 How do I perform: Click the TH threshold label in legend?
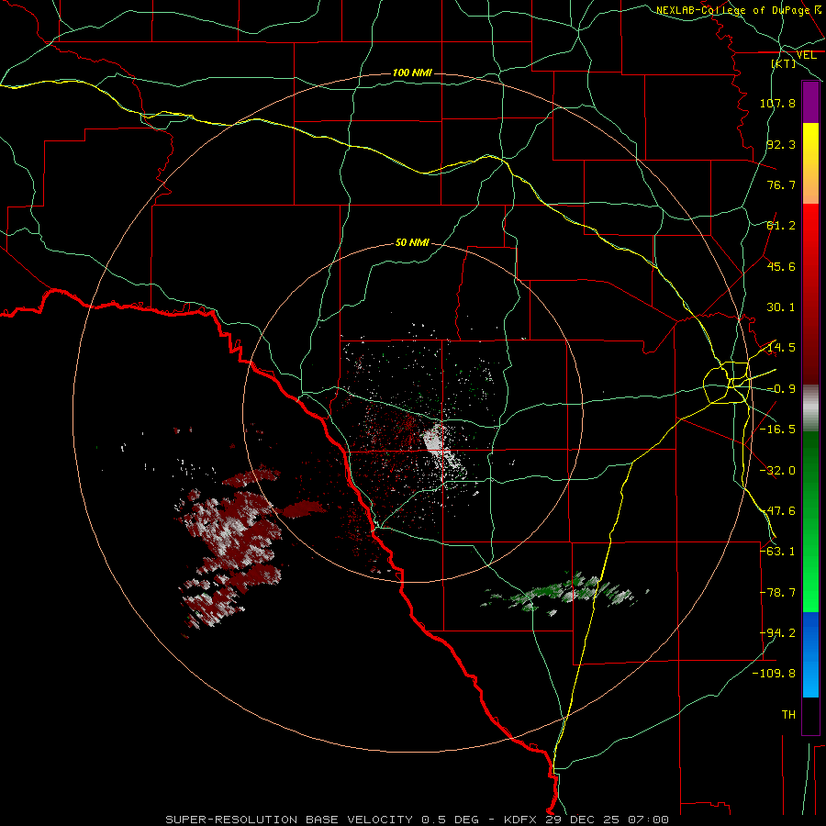point(788,715)
